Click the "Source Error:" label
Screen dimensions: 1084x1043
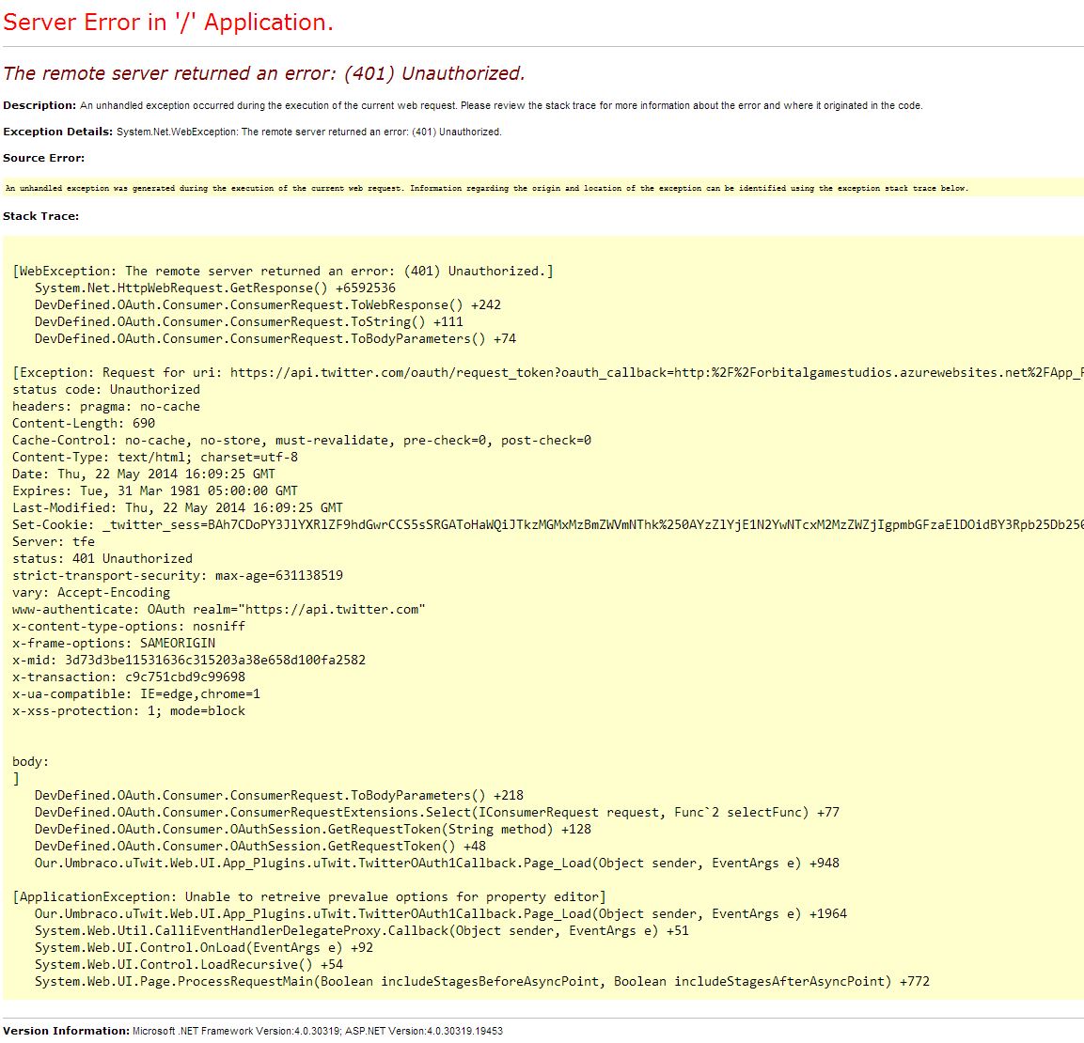pyautogui.click(x=43, y=158)
